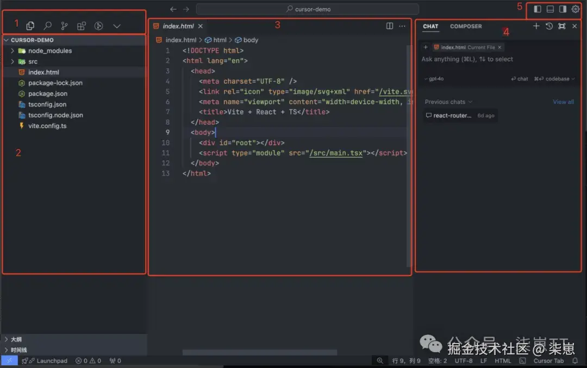Start a new chat with plus icon
This screenshot has width=587, height=368.
coord(536,26)
